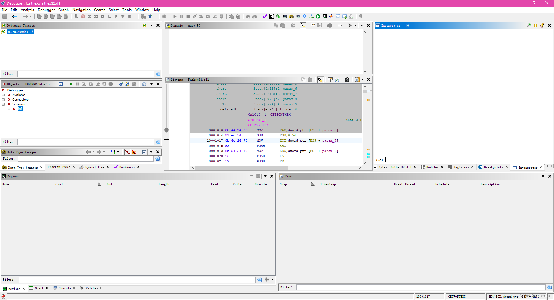The image size is (554, 300).
Task: Open Data Type Manager panel dropdown menu
Action: pos(151,152)
